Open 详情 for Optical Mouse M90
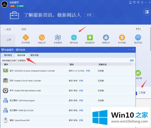This screenshot has width=151, height=128. pos(81,120)
